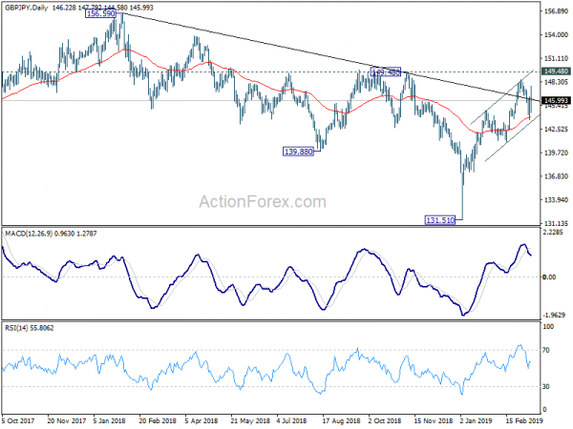Click the current price tag 145.993
This screenshot has width=573, height=429.
point(556,101)
